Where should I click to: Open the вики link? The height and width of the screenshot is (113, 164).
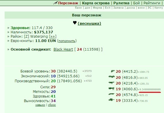click(141, 8)
